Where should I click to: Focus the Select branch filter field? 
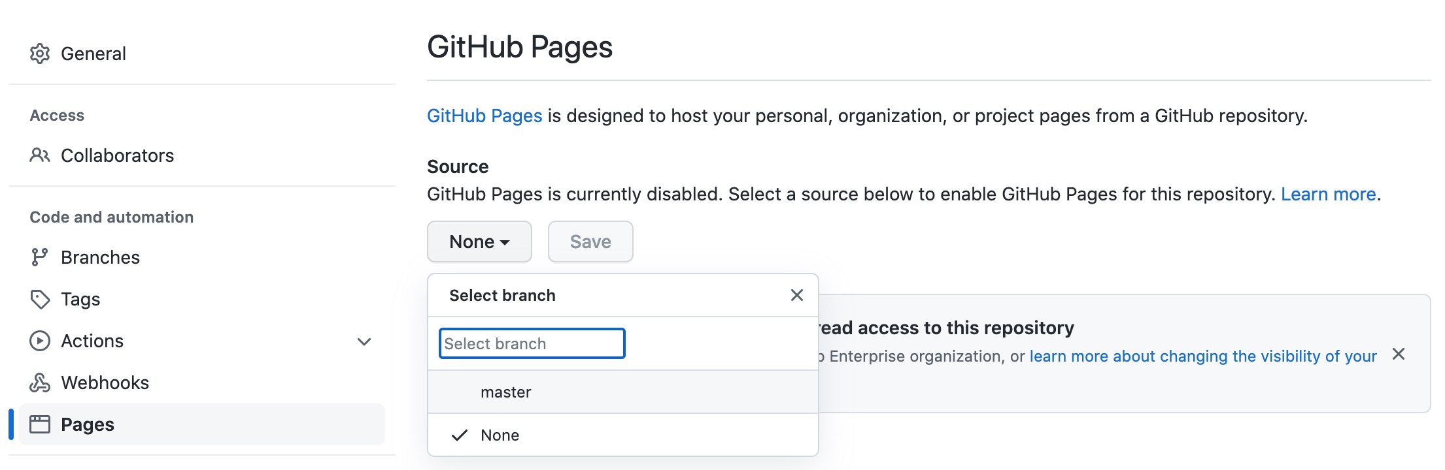coord(532,343)
